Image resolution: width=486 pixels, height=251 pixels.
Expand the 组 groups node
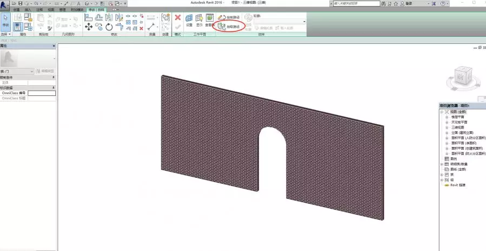442,180
